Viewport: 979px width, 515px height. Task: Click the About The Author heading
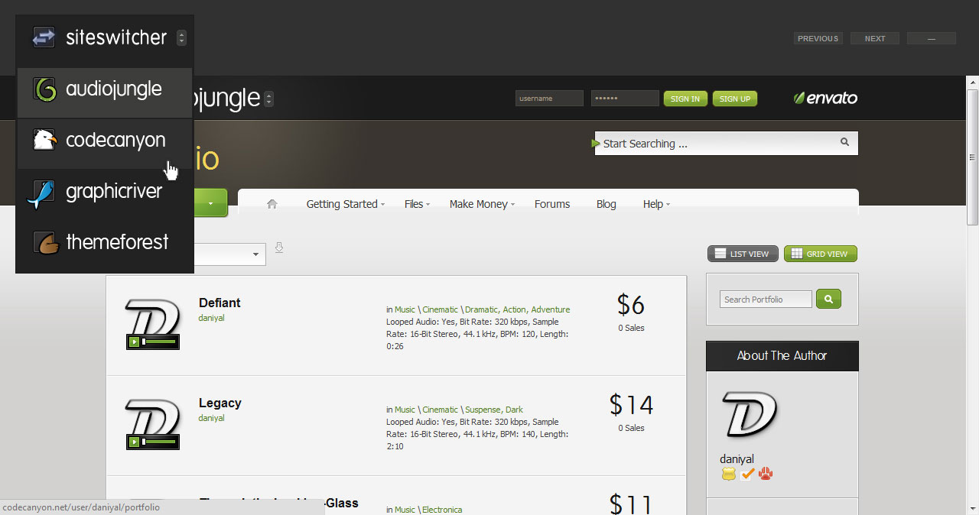(782, 355)
